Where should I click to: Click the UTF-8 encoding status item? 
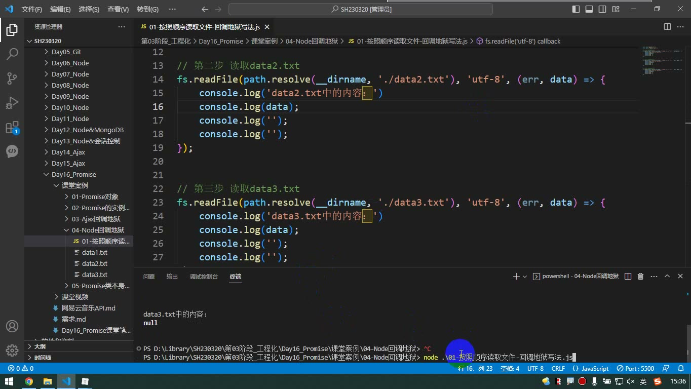[x=535, y=369]
